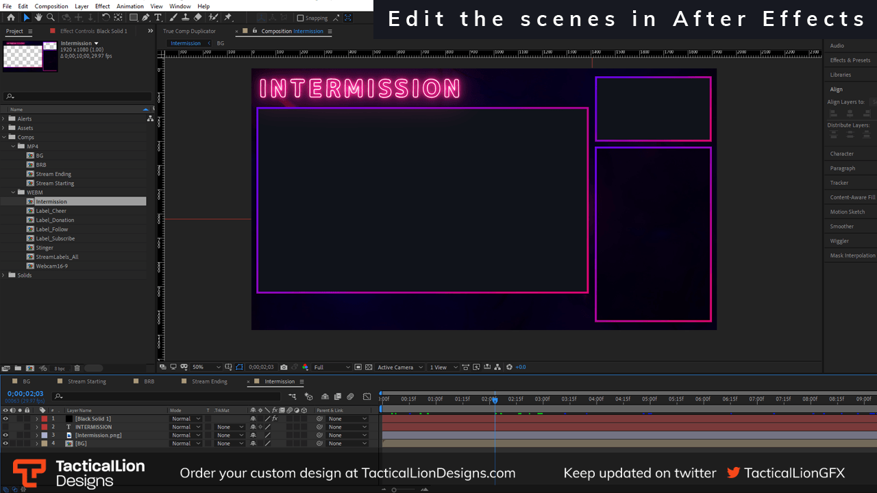The width and height of the screenshot is (877, 493).
Task: Take a snapshot with camera icon
Action: click(284, 367)
